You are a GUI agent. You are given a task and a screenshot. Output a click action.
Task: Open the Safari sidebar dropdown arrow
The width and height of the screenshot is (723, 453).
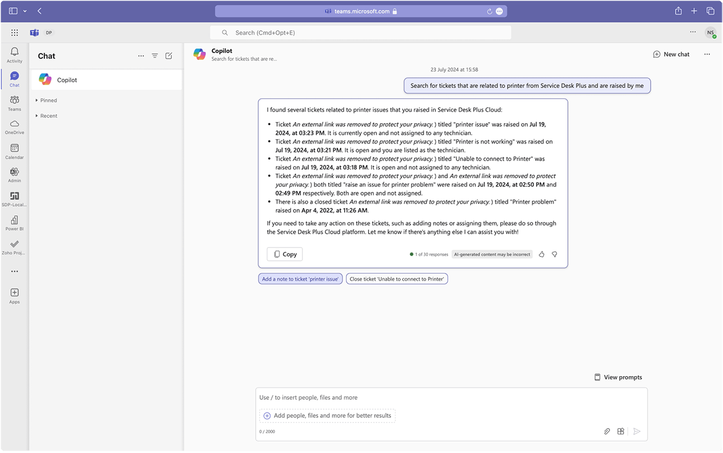coord(25,11)
